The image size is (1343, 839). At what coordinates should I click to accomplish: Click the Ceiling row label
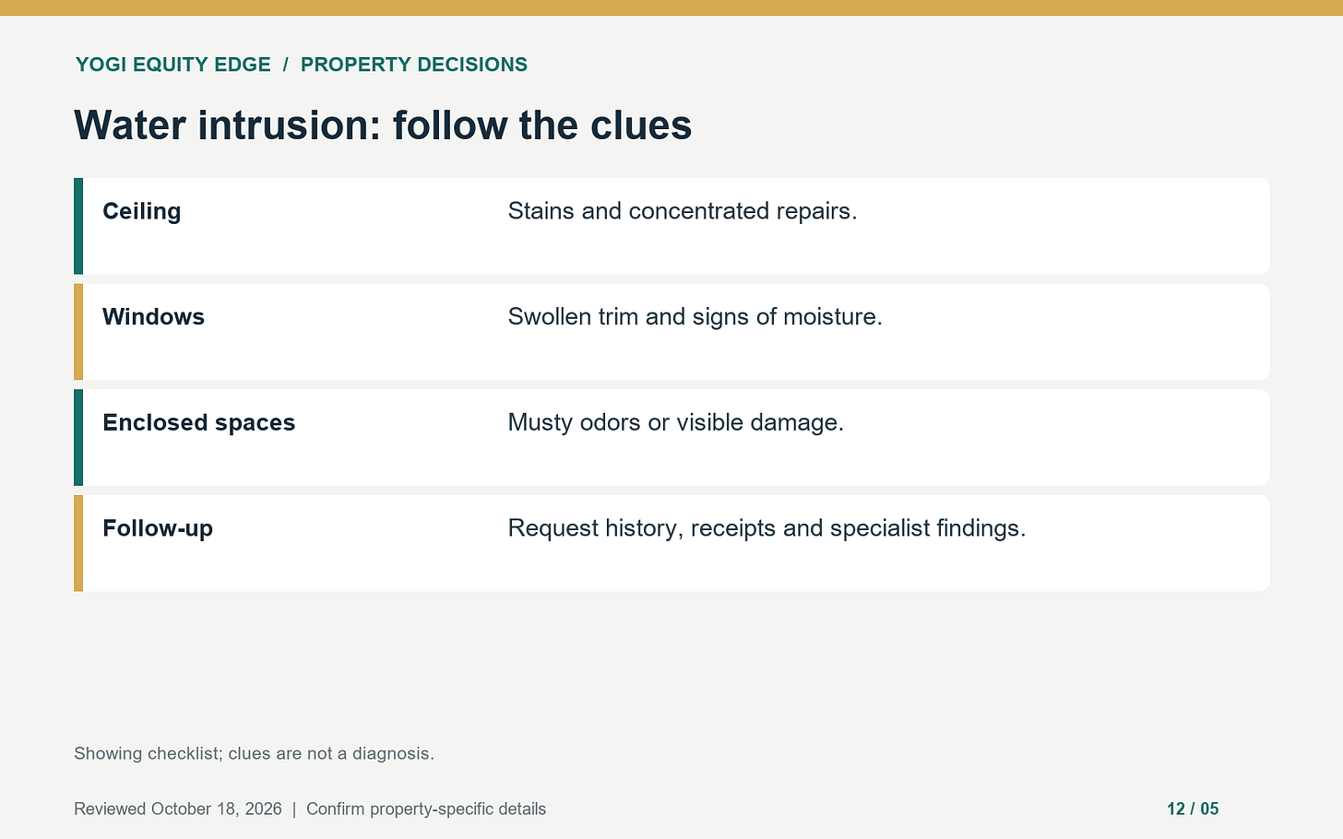(x=142, y=211)
